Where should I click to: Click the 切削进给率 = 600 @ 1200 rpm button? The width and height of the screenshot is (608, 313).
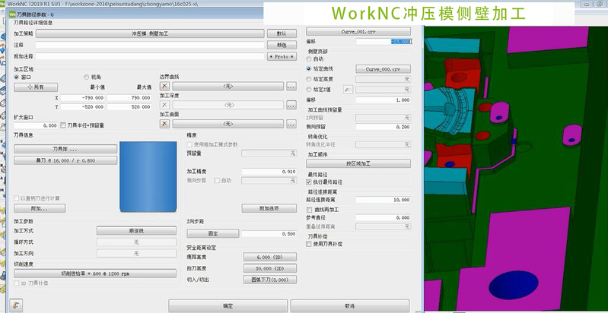click(95, 273)
